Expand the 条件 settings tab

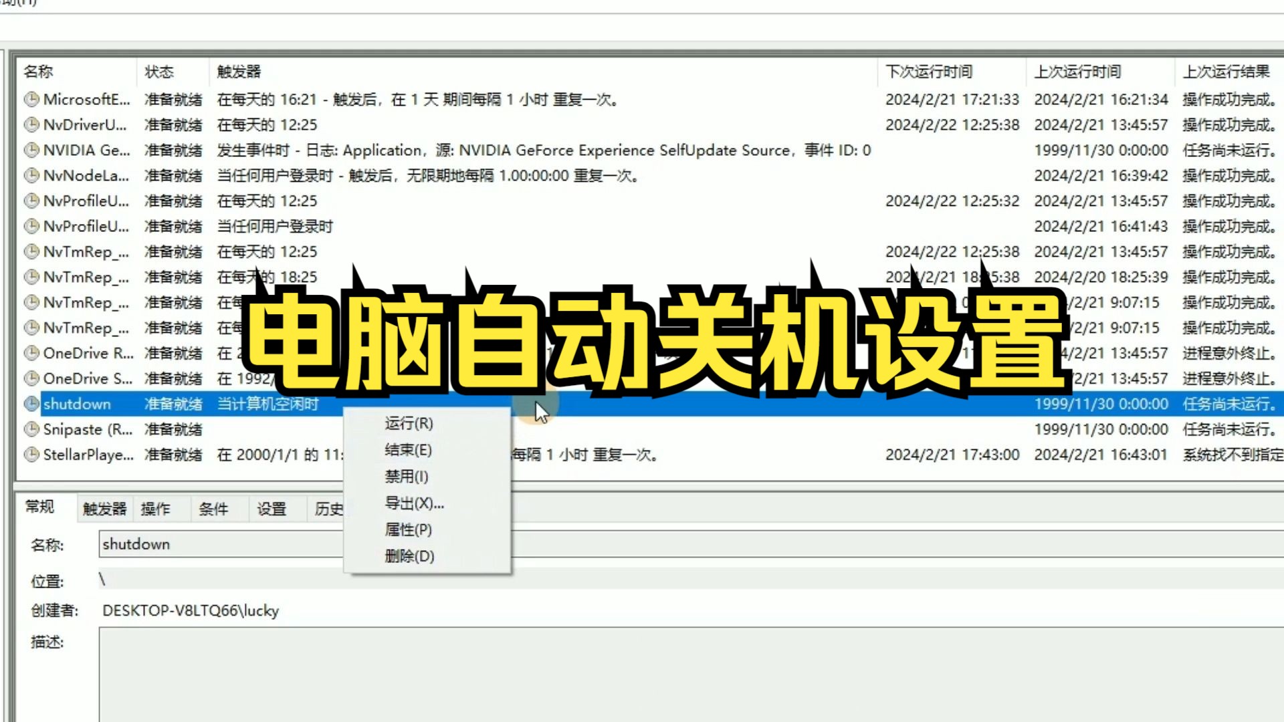(x=214, y=509)
